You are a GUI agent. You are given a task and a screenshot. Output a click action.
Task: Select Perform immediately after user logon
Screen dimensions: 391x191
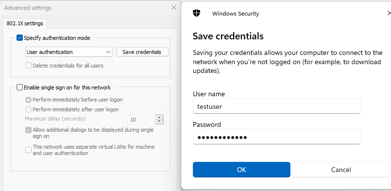29,109
